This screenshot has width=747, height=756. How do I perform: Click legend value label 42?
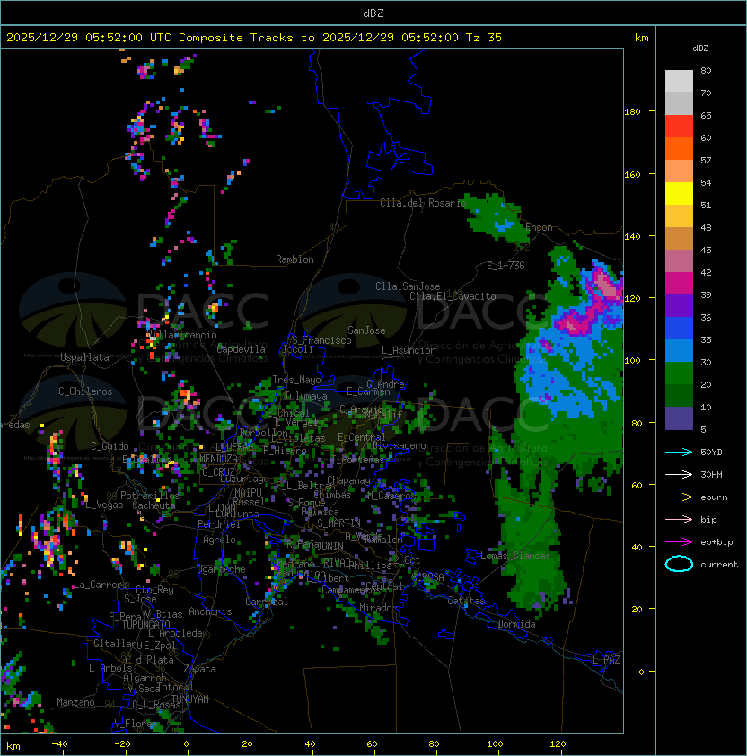tap(706, 272)
